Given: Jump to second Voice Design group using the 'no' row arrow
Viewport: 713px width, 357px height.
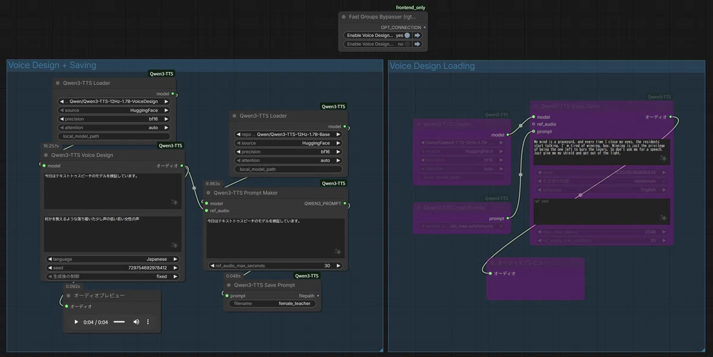Looking at the screenshot, I should click(418, 44).
